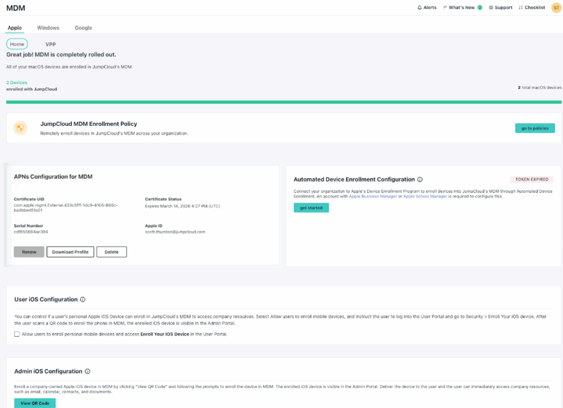
Task: Click bold 'Enroll Your iOS Device' text
Action: point(164,334)
